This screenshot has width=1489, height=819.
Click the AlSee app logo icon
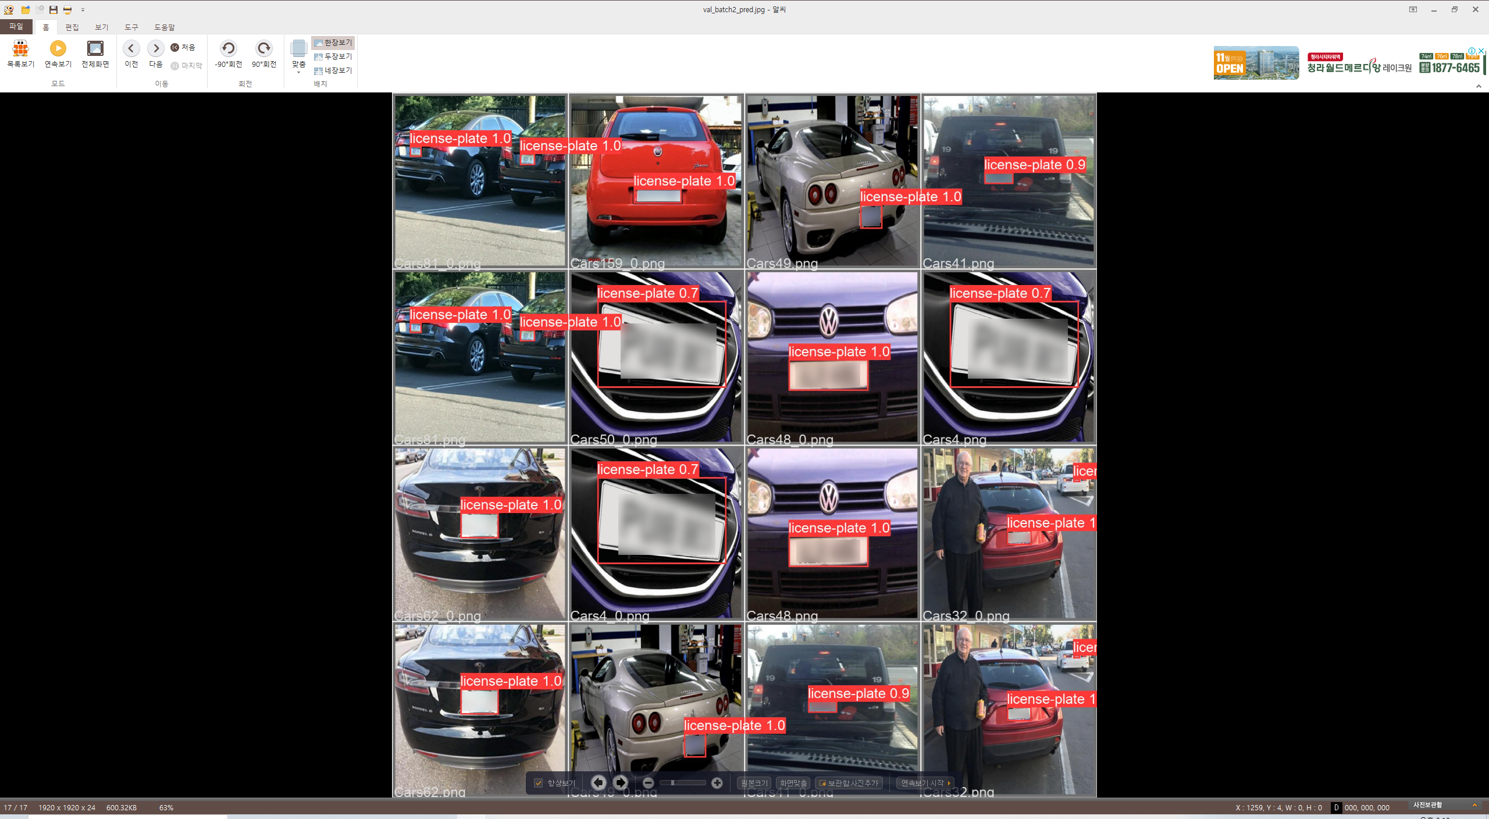coord(9,9)
